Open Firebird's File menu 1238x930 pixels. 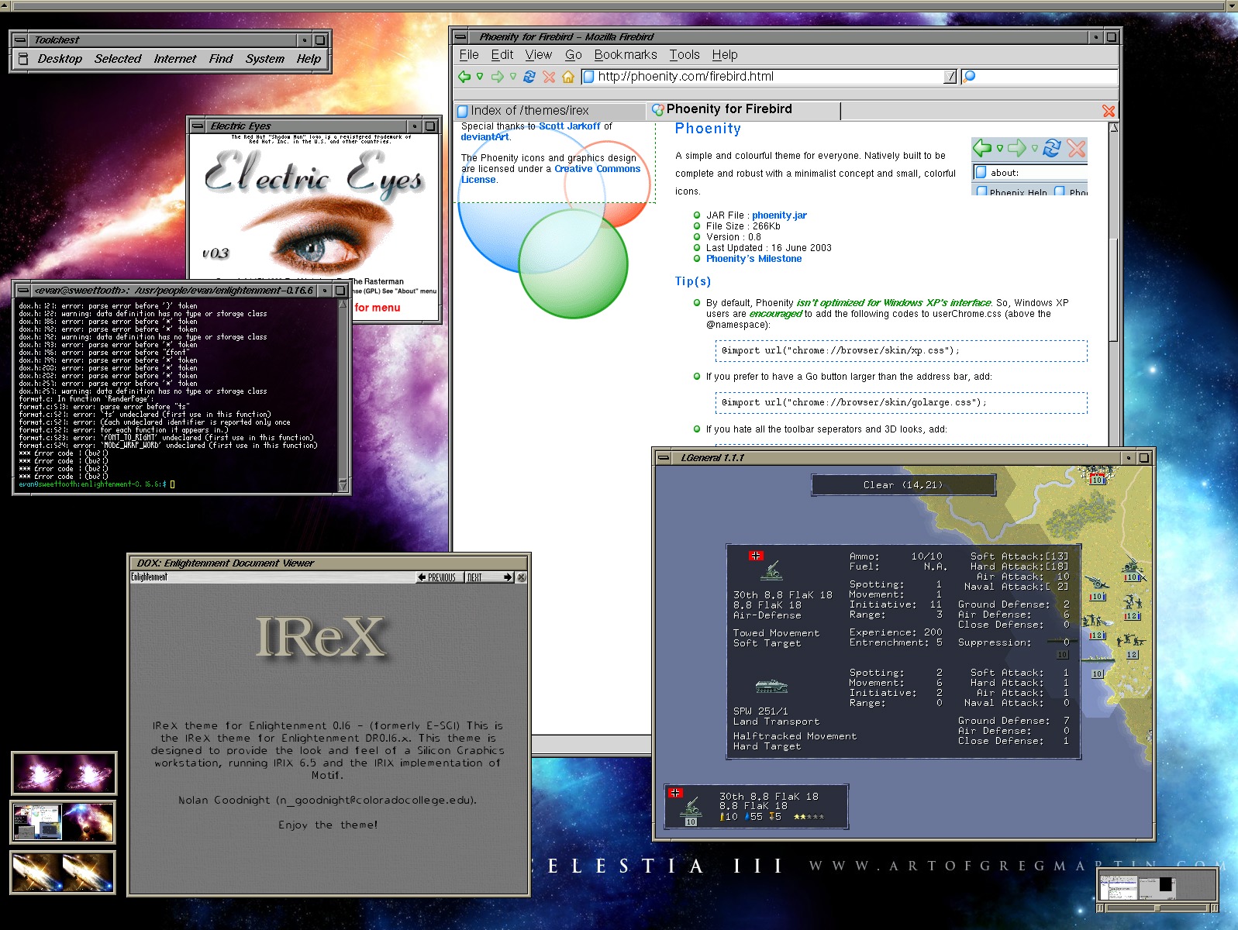(469, 55)
